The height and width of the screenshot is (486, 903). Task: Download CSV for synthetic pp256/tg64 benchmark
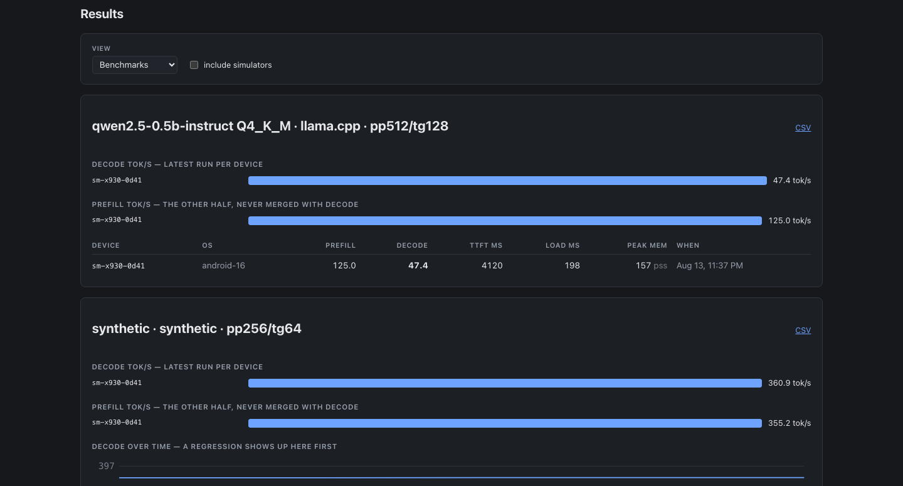click(x=803, y=330)
